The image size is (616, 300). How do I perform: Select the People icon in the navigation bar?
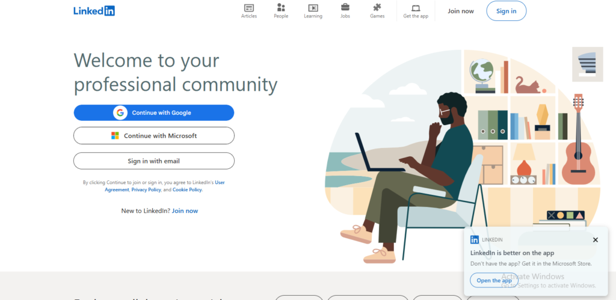(281, 8)
